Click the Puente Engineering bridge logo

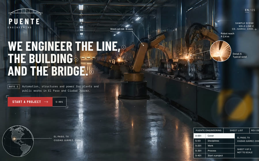(25, 18)
